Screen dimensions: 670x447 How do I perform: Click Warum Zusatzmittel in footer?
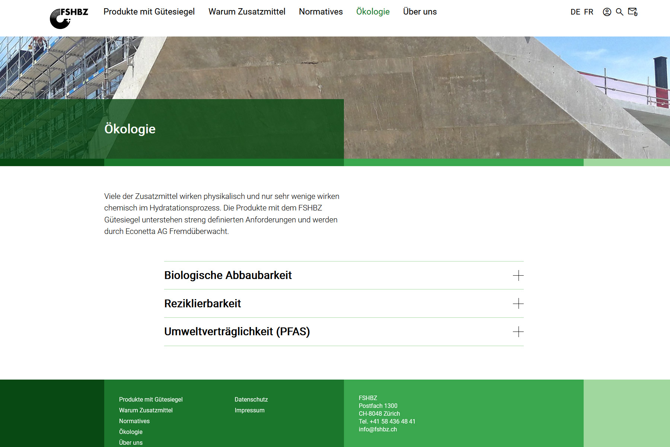(x=146, y=410)
